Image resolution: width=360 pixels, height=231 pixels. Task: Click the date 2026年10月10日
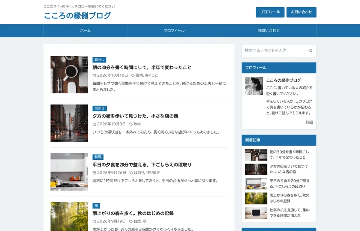[112, 75]
